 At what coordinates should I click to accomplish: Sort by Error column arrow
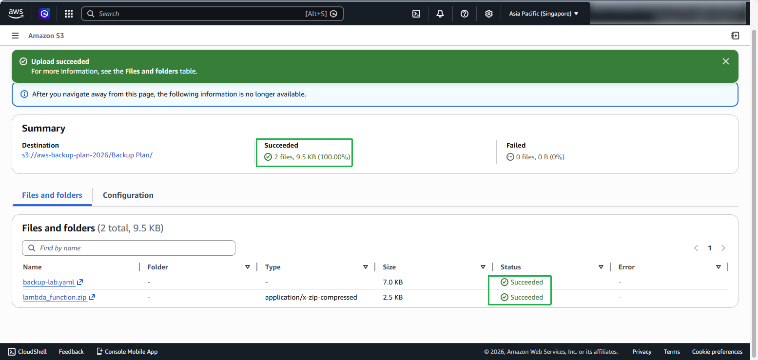point(719,267)
